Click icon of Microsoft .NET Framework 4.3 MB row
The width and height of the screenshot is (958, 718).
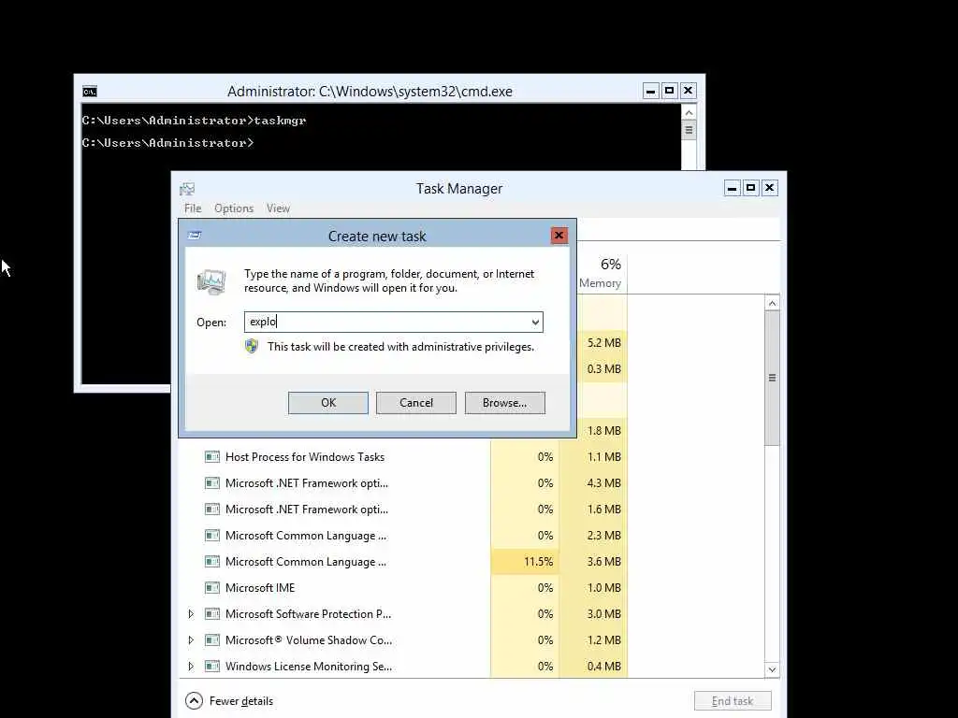coord(212,483)
